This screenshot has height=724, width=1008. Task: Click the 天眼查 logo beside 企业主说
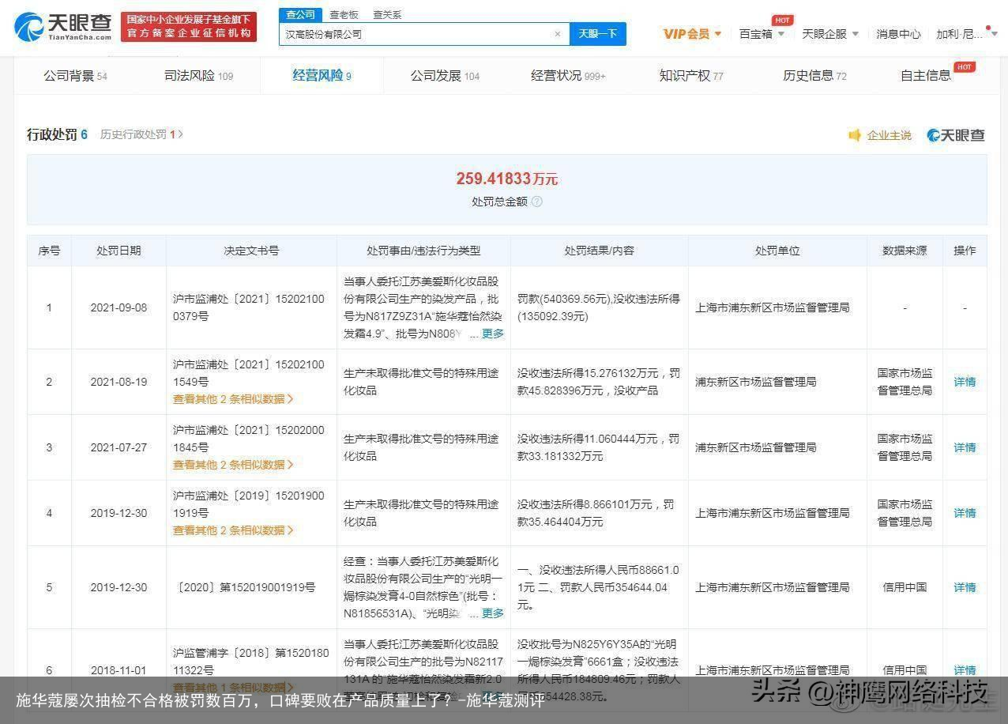pos(956,135)
